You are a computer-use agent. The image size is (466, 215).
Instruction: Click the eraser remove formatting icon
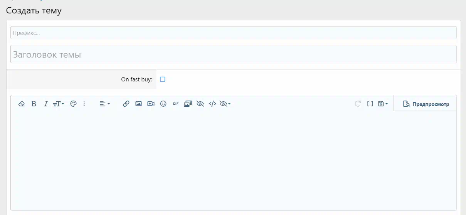pos(22,104)
